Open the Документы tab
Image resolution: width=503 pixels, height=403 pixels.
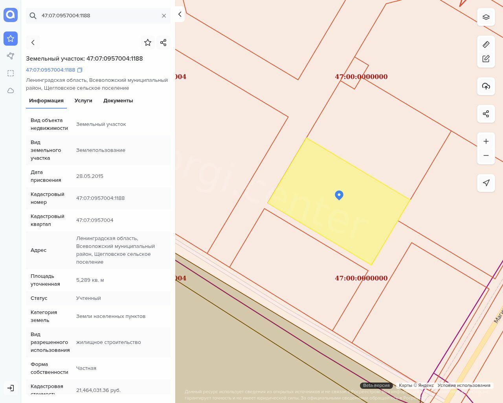point(118,101)
